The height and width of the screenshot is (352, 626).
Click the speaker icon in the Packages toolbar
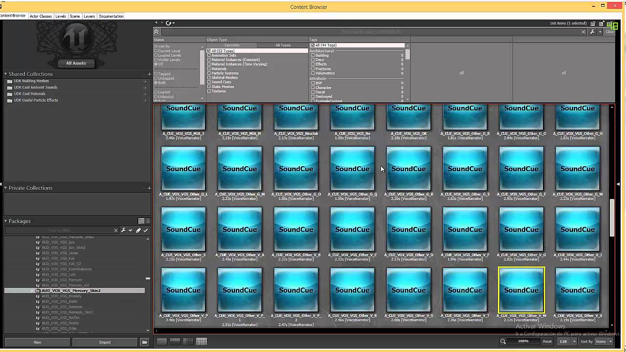pos(131,230)
